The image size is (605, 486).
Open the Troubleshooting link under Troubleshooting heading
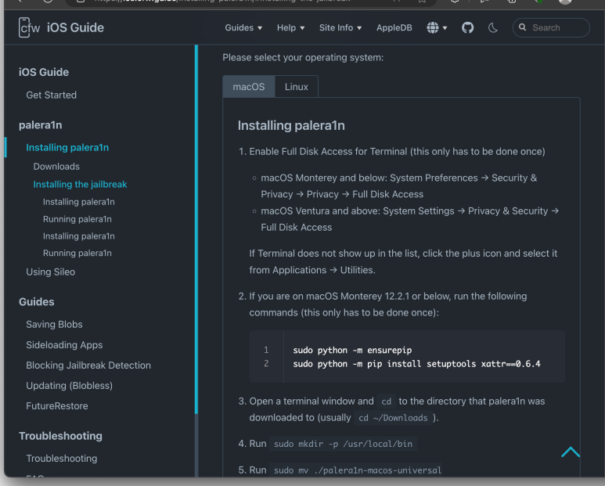62,459
